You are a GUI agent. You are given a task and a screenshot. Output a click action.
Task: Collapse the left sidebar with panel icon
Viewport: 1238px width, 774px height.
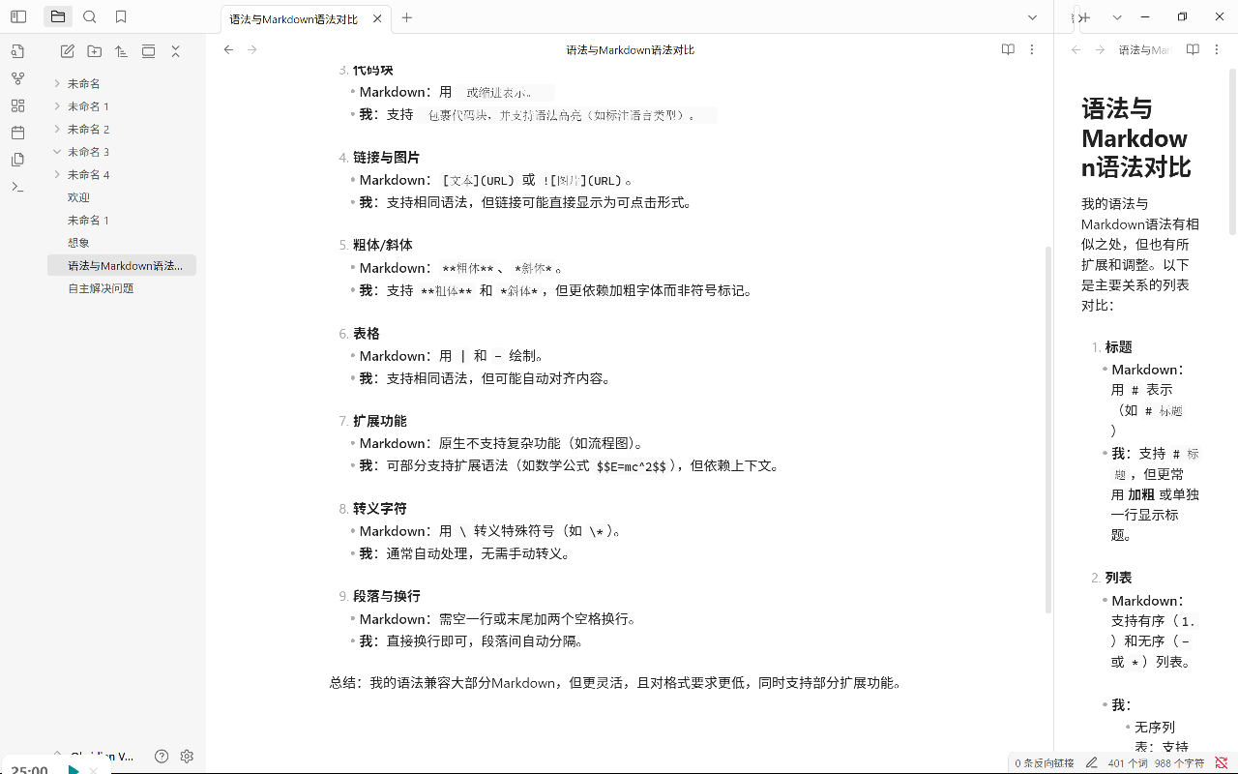tap(18, 17)
